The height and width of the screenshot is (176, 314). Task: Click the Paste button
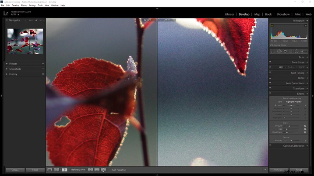click(x=35, y=170)
